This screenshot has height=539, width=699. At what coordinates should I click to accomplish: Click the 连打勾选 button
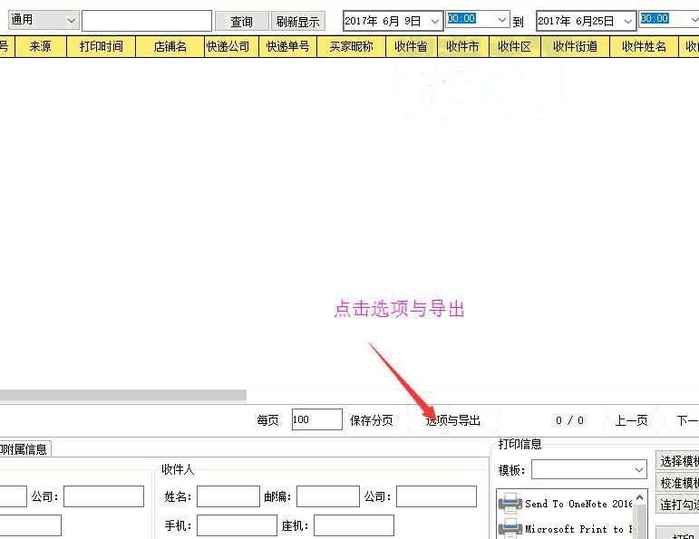677,505
